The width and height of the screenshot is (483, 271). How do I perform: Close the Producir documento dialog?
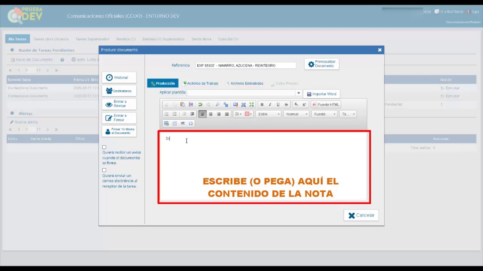(380, 50)
